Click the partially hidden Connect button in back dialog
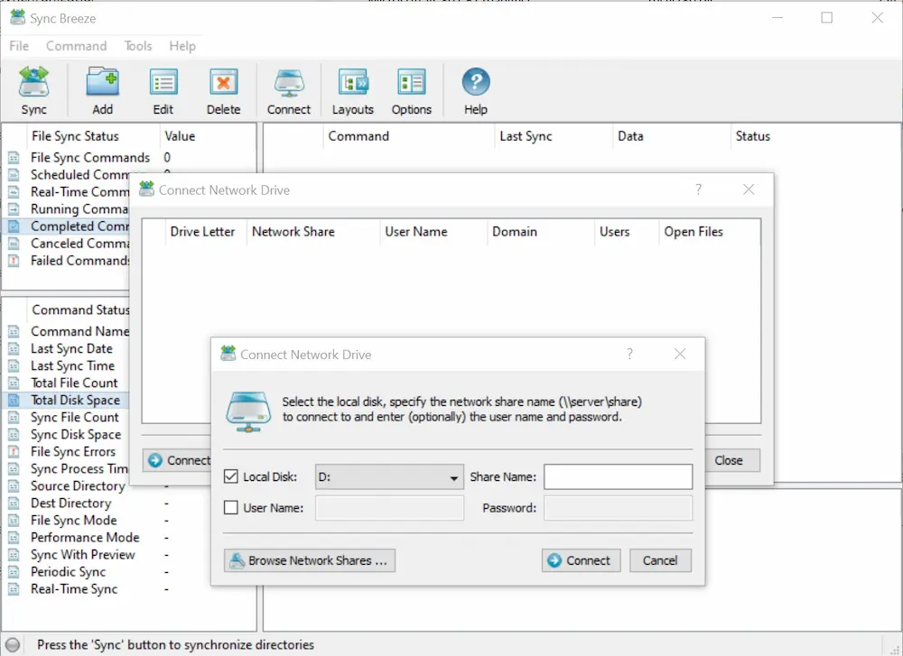Screen dimensions: 903x656 pyautogui.click(x=177, y=460)
